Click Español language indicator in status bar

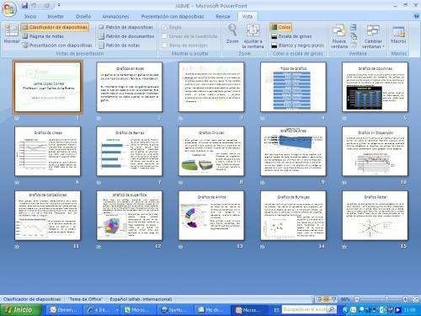pyautogui.click(x=141, y=299)
